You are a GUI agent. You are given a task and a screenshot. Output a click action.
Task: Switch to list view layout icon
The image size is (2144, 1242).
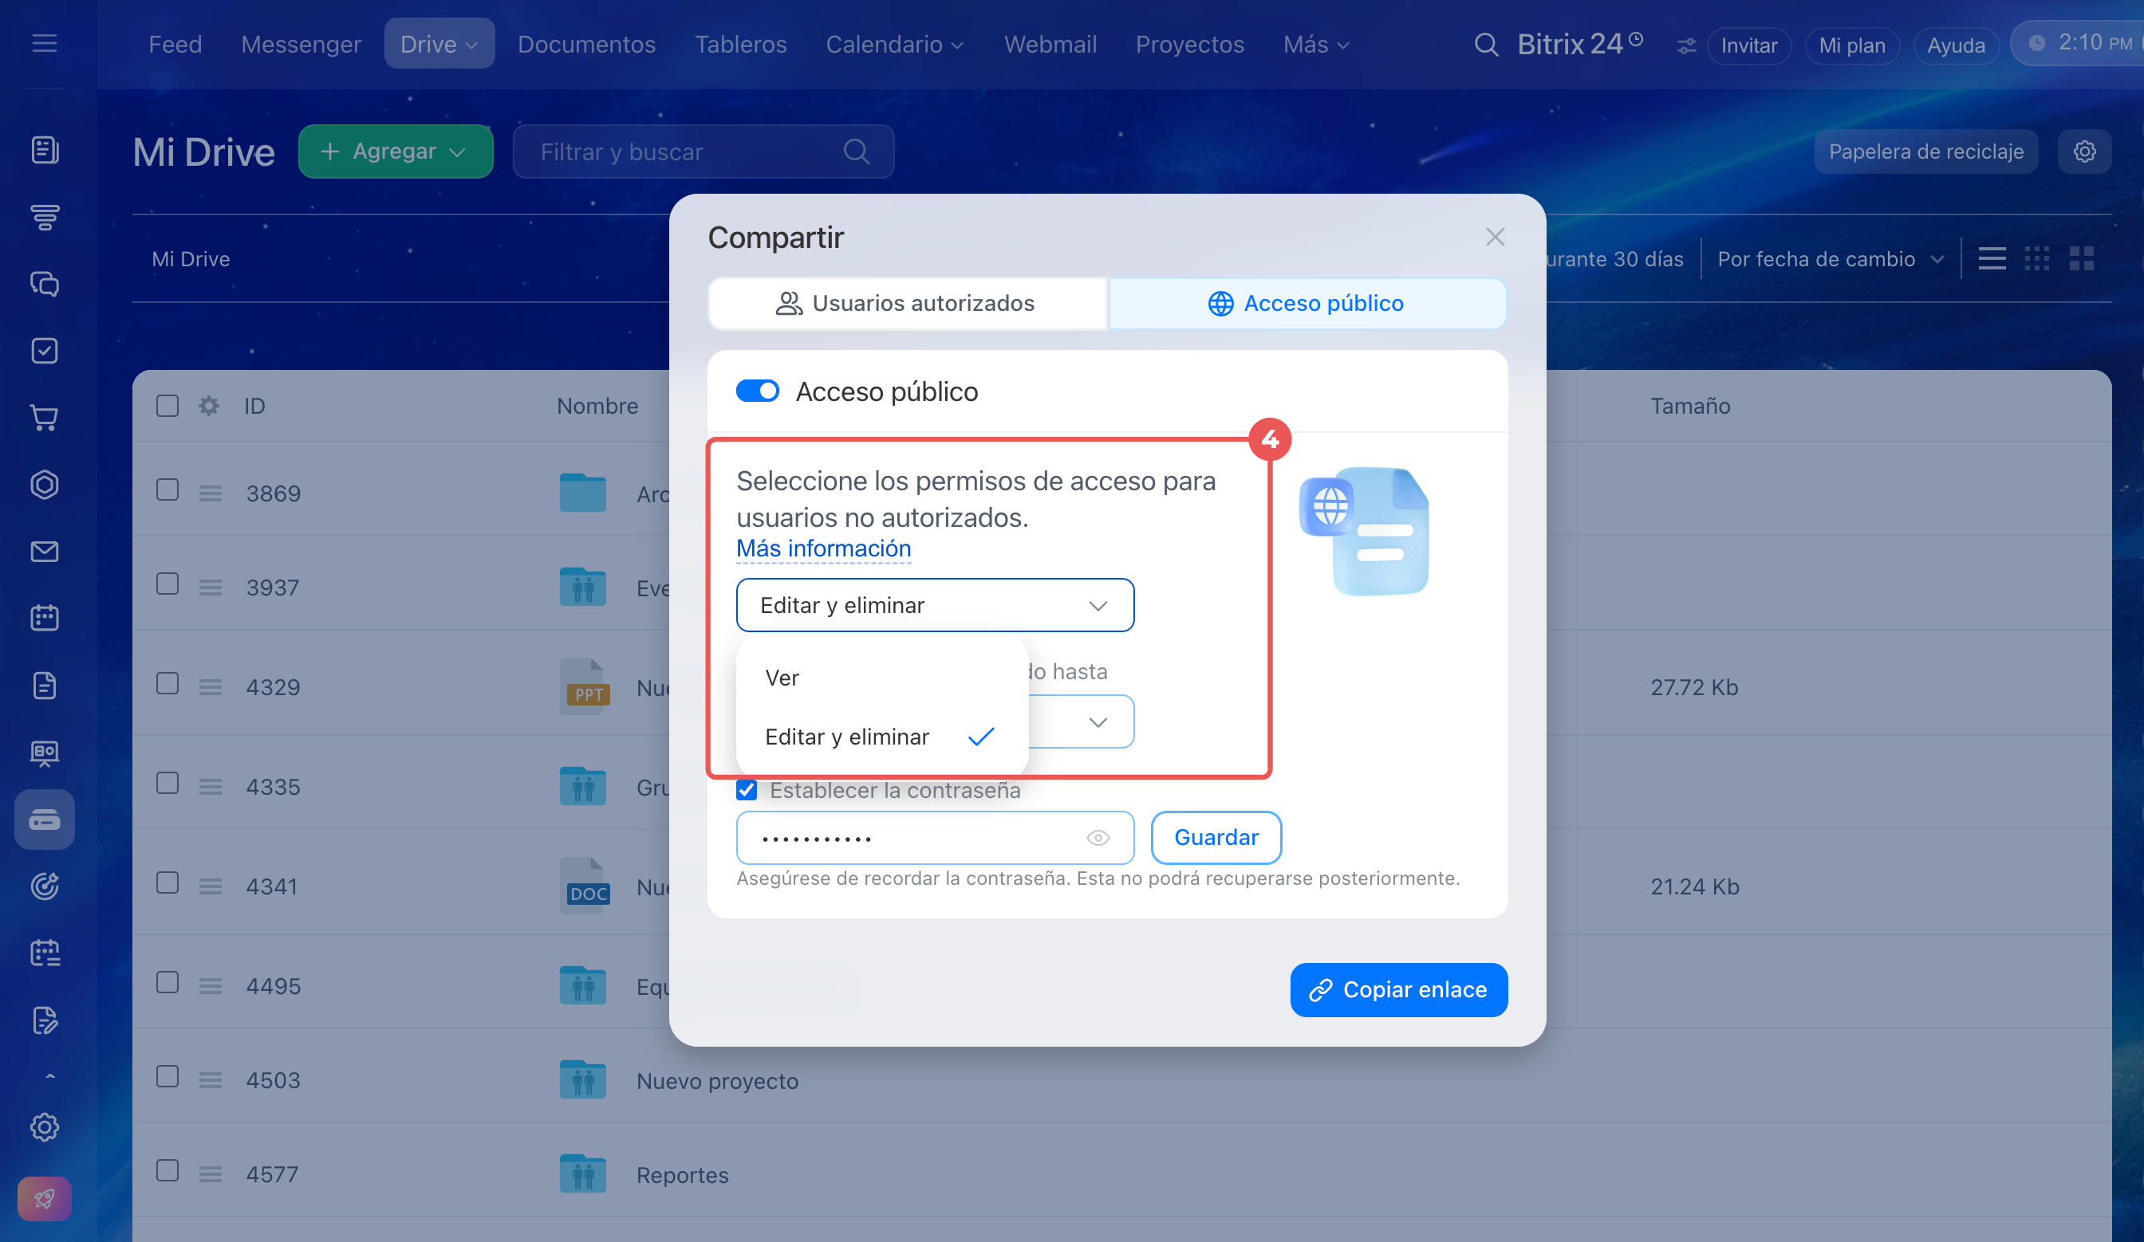tap(1992, 258)
